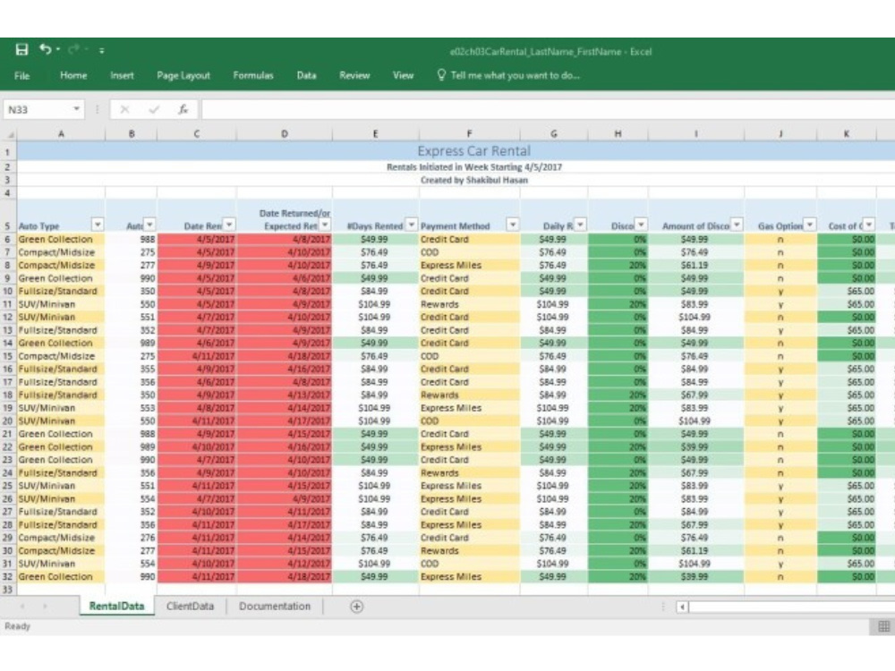Switch to the Review ribbon tab
895x671 pixels.
pos(354,75)
